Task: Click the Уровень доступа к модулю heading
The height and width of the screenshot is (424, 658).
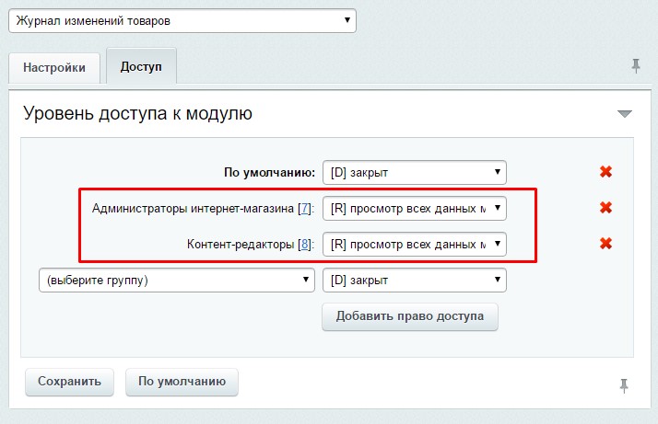Action: tap(137, 114)
